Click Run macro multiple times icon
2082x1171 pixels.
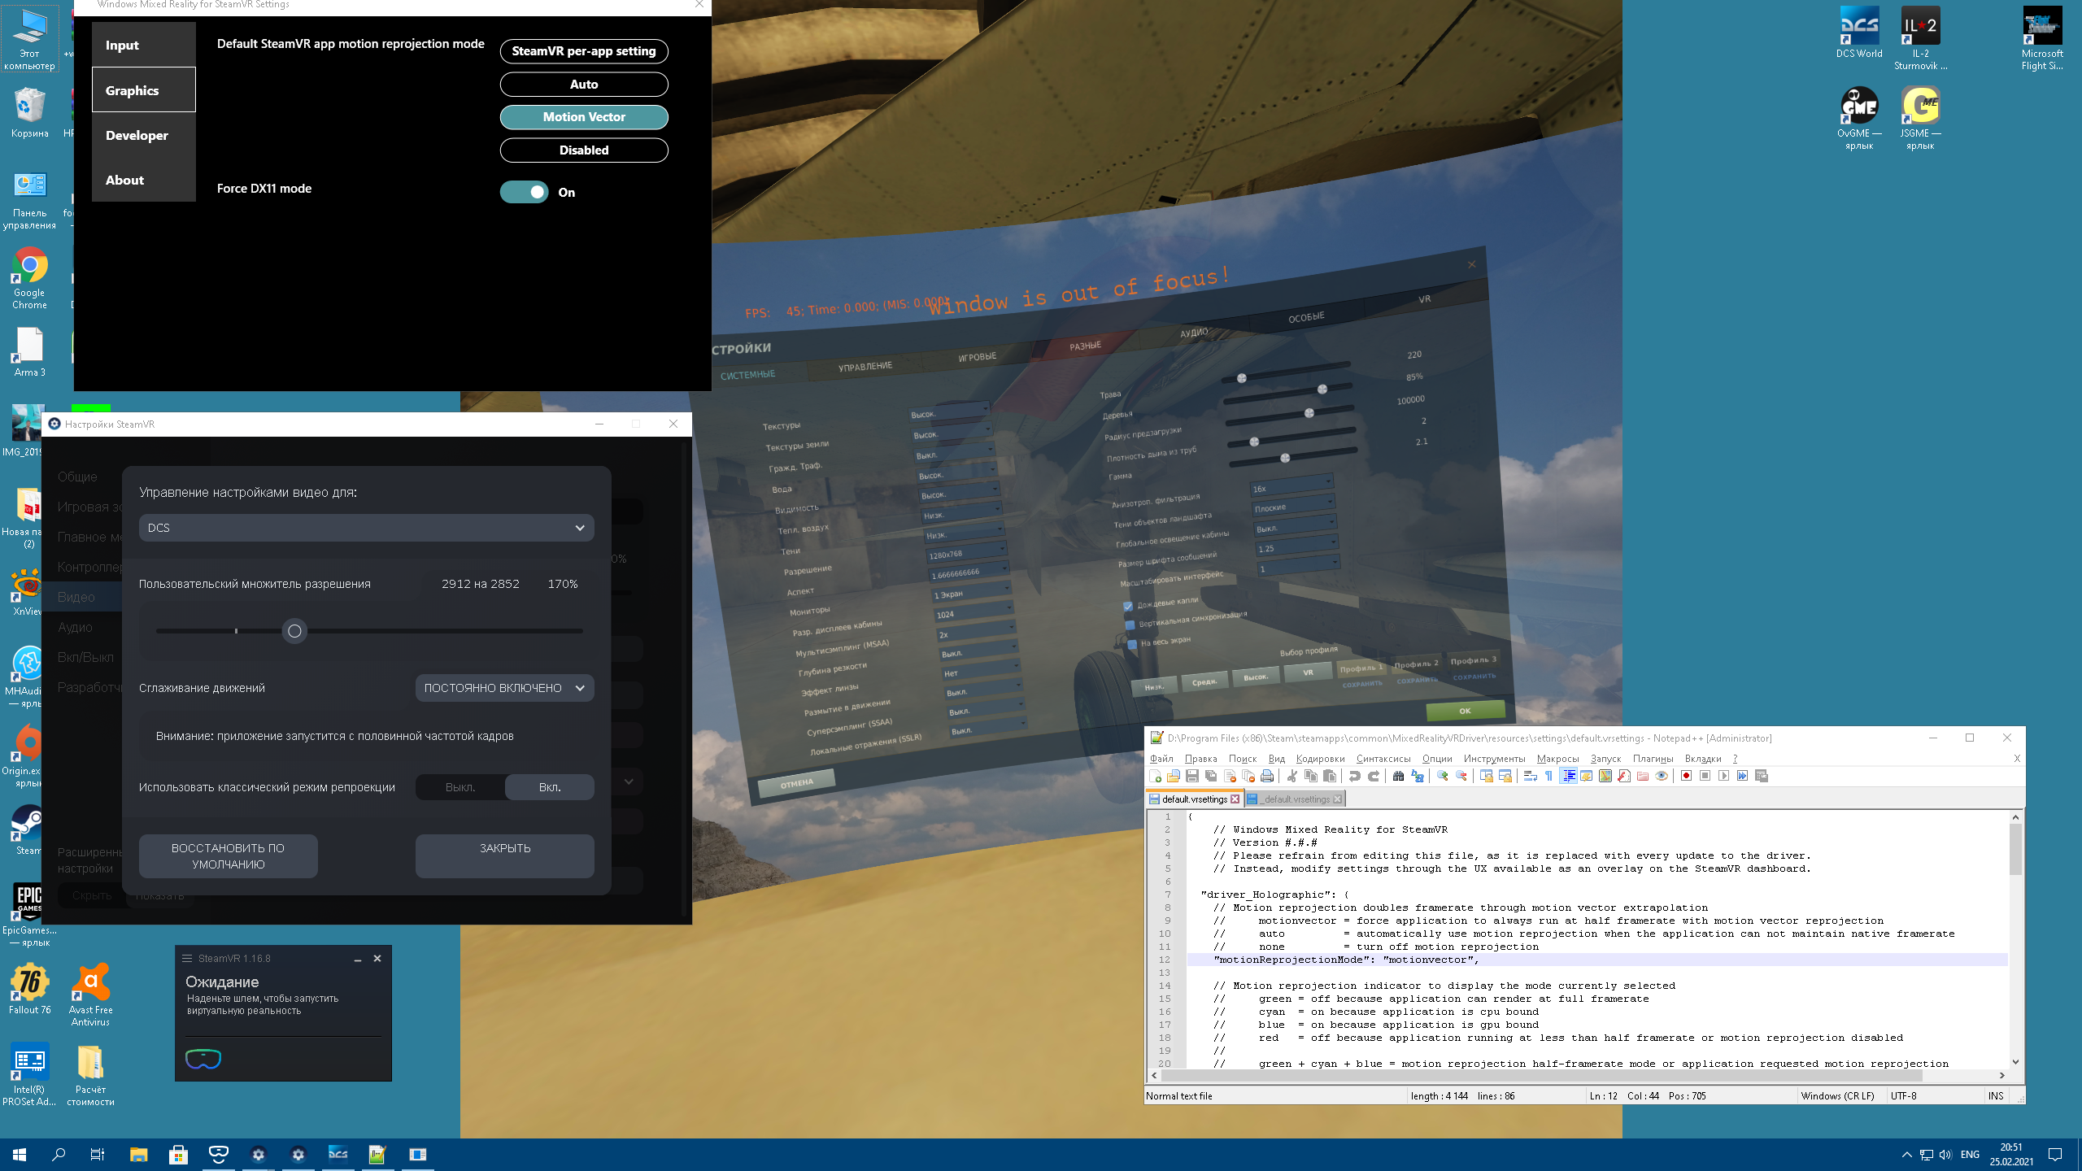1742,776
